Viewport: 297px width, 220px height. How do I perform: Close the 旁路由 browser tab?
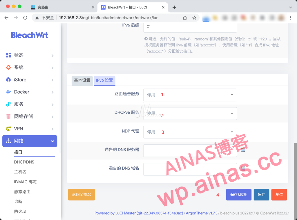(93, 7)
